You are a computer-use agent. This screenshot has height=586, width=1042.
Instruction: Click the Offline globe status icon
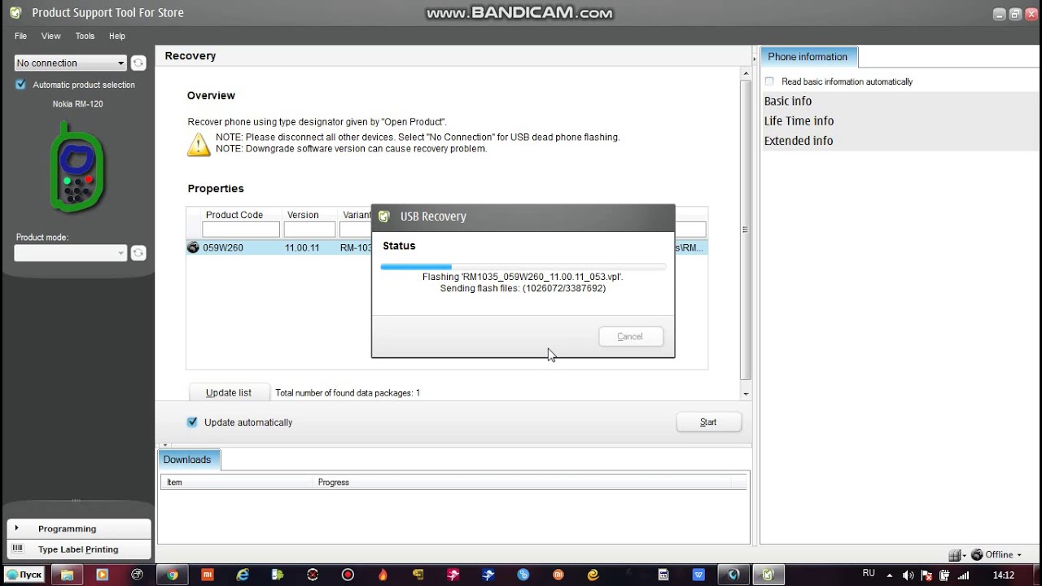point(977,555)
